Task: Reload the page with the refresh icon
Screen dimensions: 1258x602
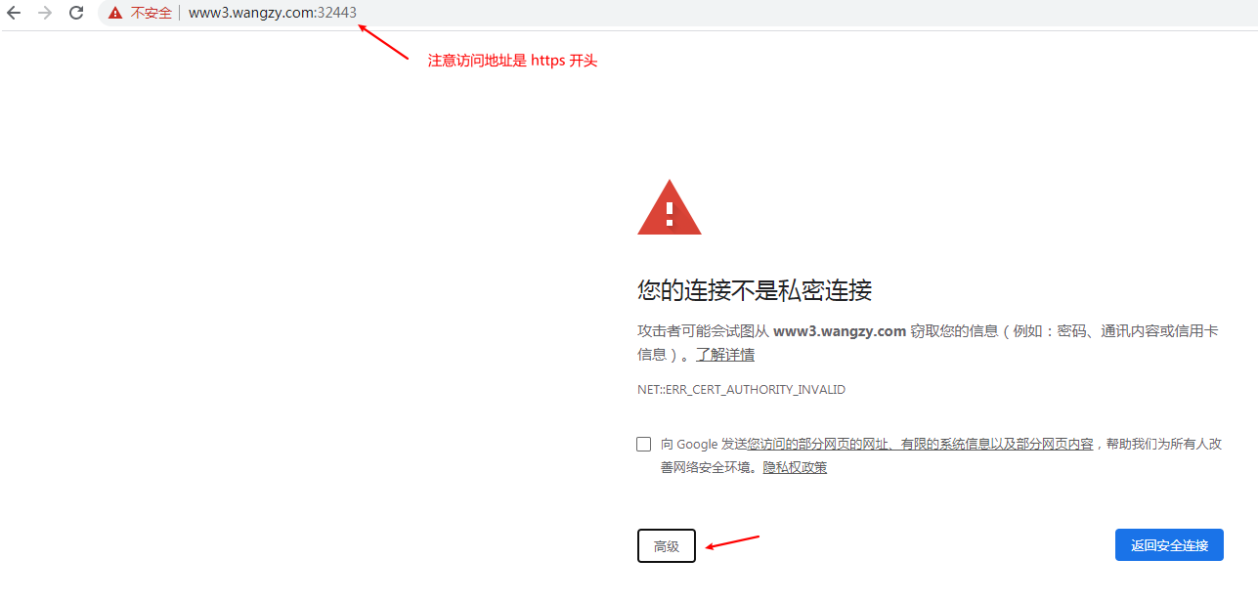Action: tap(76, 13)
